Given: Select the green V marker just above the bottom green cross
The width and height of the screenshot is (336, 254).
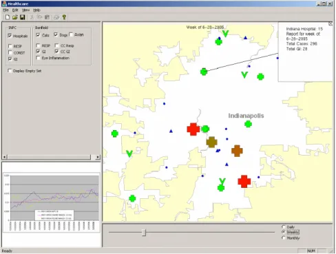Looking at the screenshot, I should [x=222, y=181].
